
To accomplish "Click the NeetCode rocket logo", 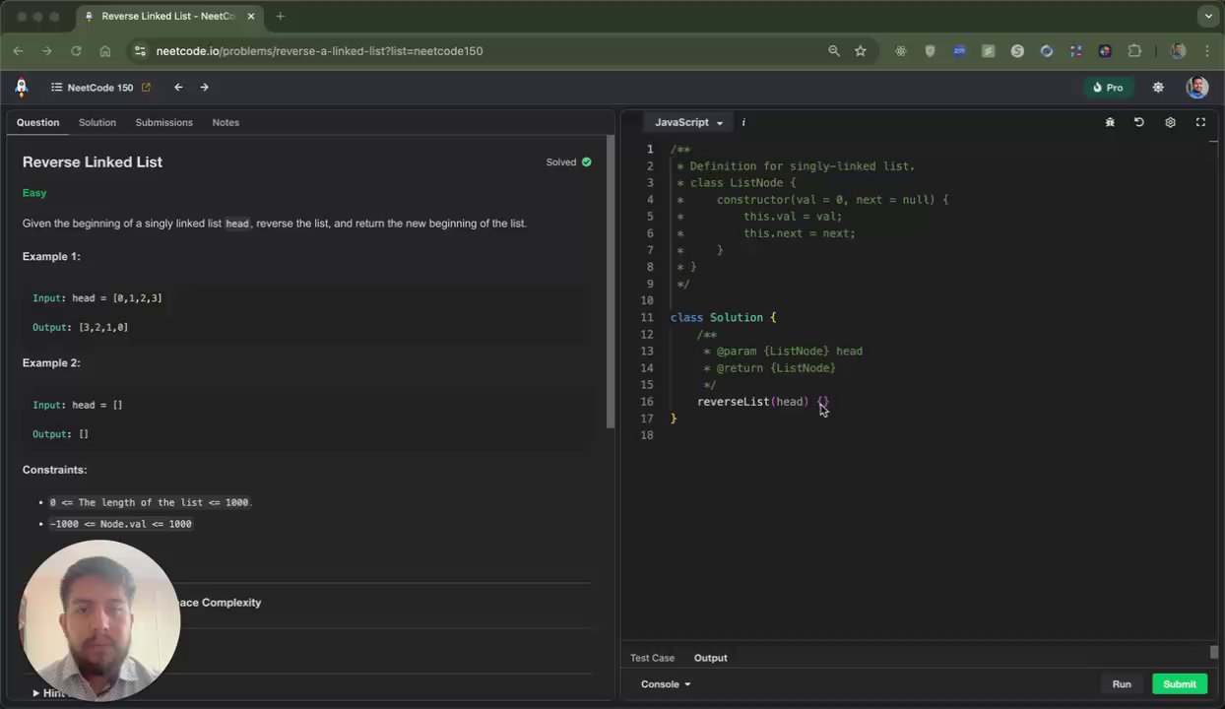I will 21,88.
